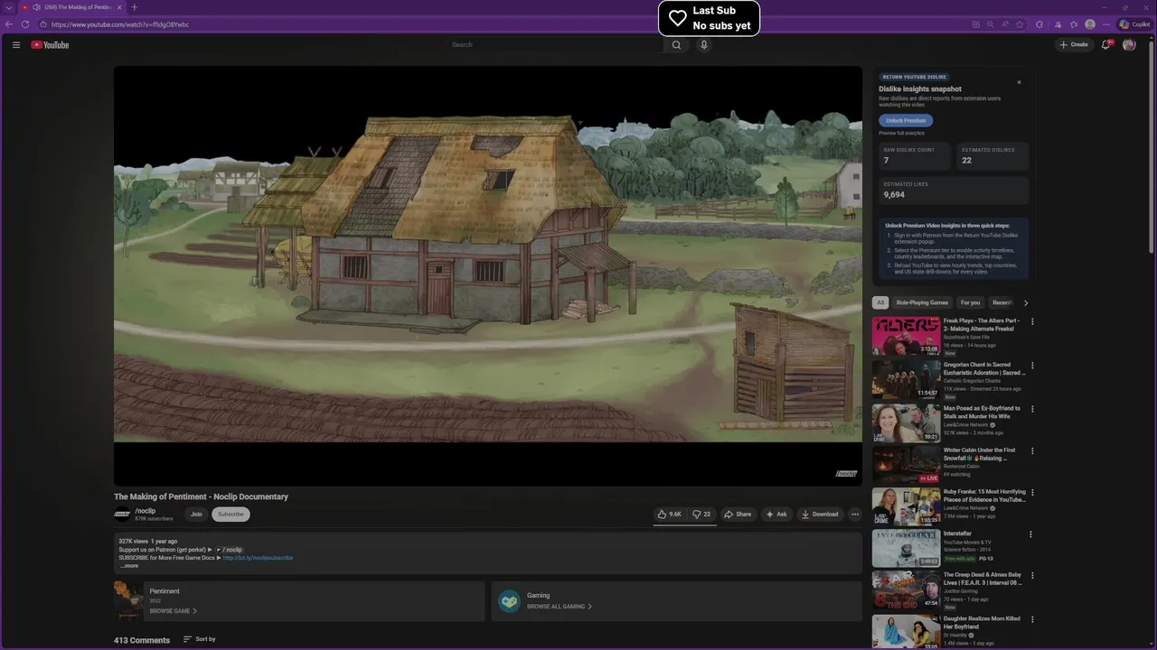
Task: Dislike the video with thumbs down
Action: [x=701, y=514]
